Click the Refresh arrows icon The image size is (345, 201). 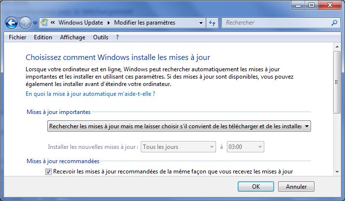(212, 23)
